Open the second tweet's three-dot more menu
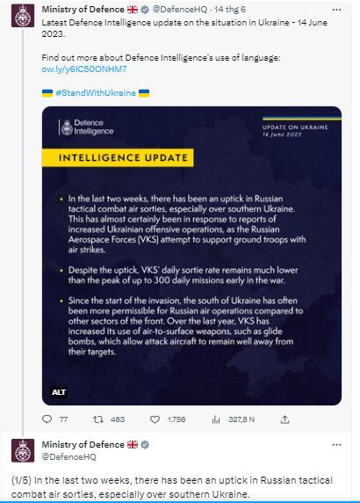Screen dimensions: 360x503 (x=336, y=445)
